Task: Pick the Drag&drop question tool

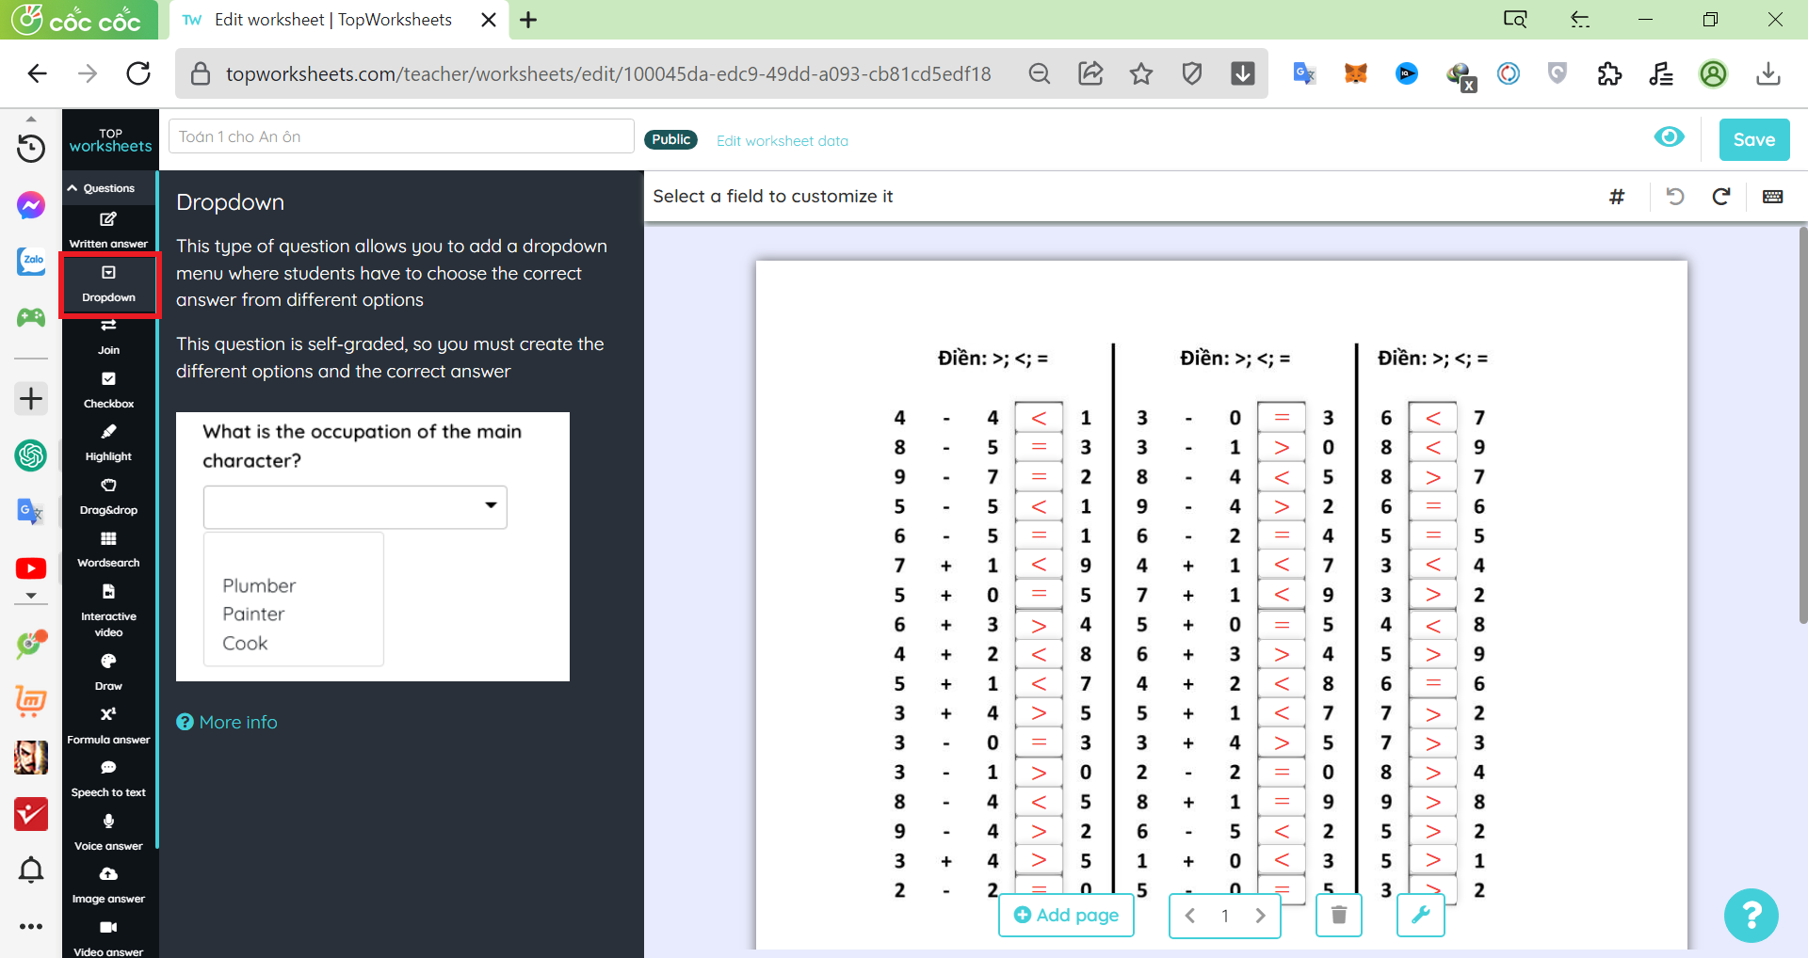Action: click(x=108, y=496)
